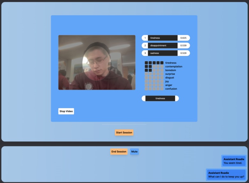Click the boredom label in emotion grid
Image resolution: width=249 pixels, height=183 pixels.
(171, 70)
